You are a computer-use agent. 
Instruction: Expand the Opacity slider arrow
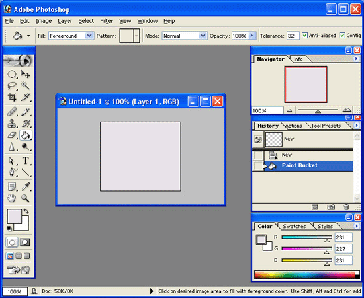click(252, 36)
